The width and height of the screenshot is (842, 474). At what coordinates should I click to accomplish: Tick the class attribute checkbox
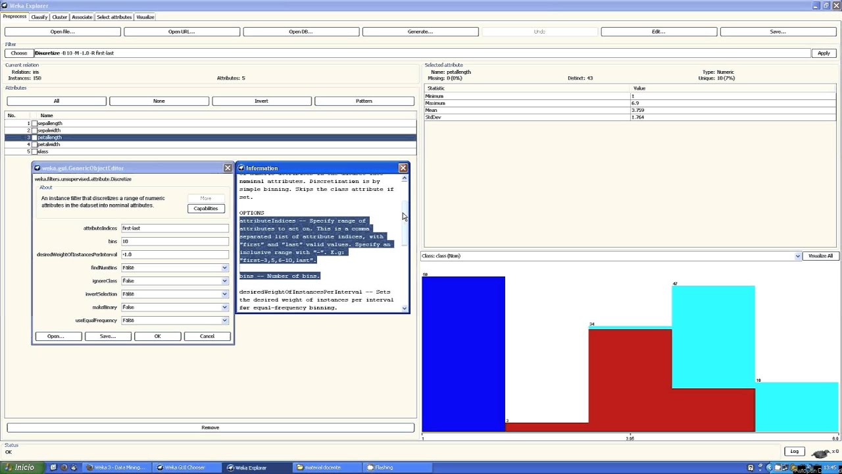(x=35, y=151)
